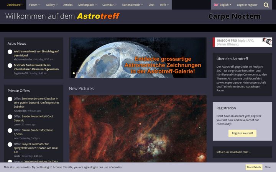Viewport: 276px width, 172px height.
Task: Click the Registration box heading
Action: [x=226, y=108]
